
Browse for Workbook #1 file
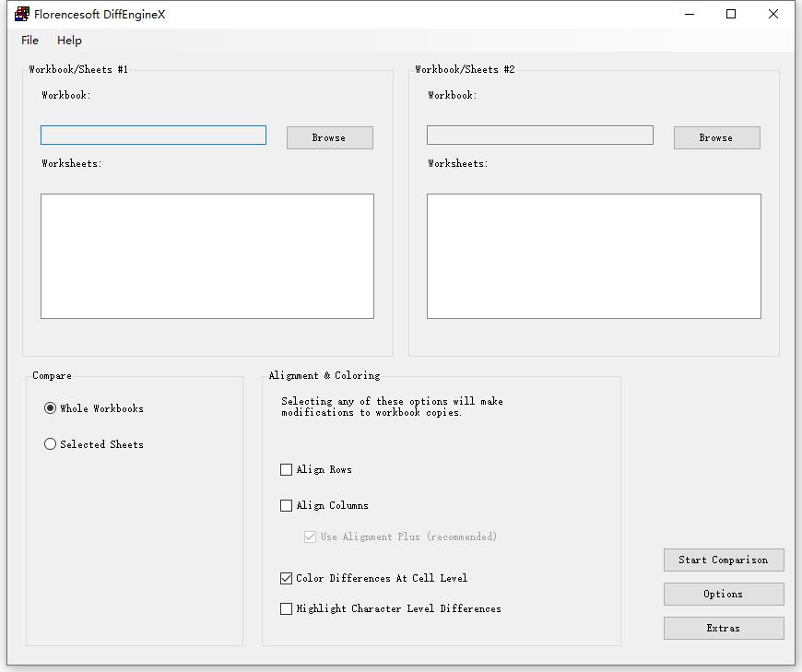pos(329,137)
